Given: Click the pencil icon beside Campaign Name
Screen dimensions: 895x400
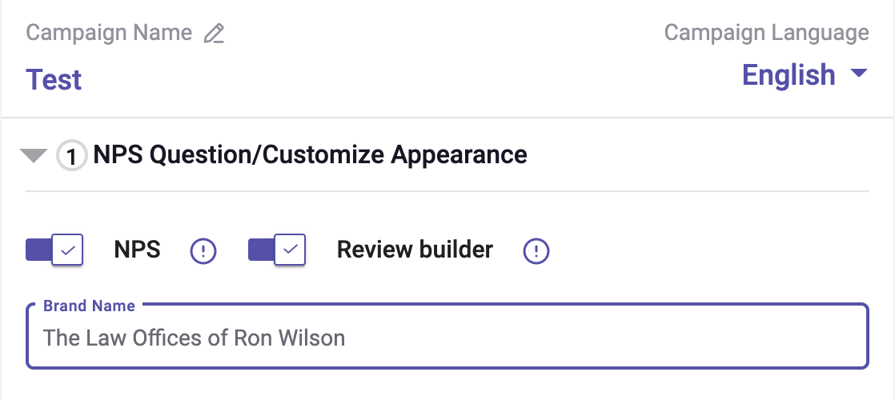Looking at the screenshot, I should coord(214,34).
